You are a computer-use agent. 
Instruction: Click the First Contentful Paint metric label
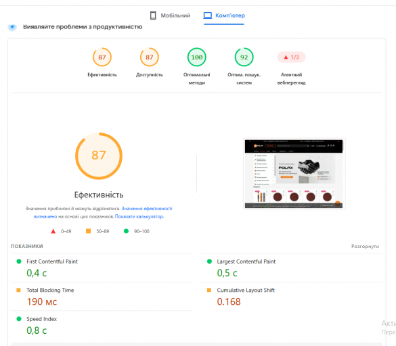click(x=52, y=262)
